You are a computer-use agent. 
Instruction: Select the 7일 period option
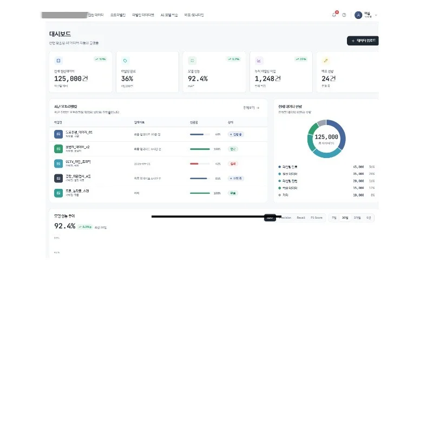point(334,218)
